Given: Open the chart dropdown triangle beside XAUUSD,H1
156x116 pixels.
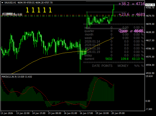Looking at the screenshot, I should (x=2, y=3).
